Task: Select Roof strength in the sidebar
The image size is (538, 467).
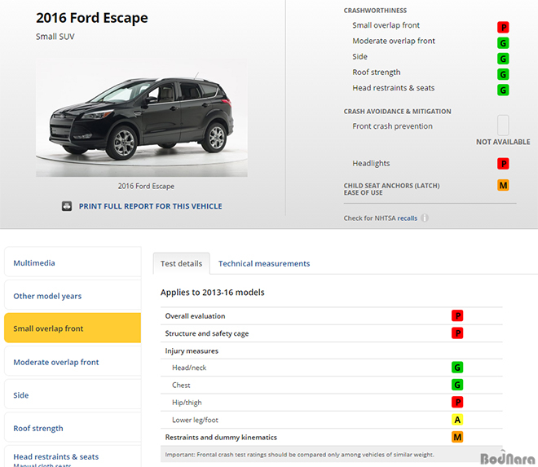Action: tap(73, 427)
